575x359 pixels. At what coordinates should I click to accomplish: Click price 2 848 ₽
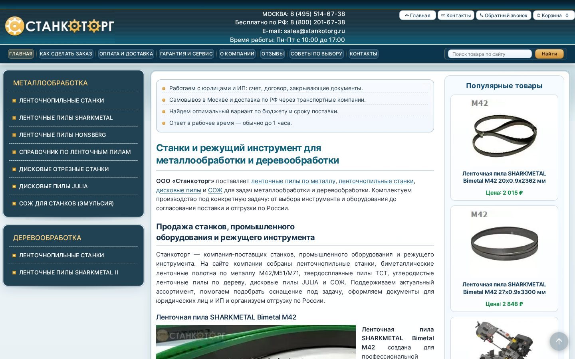[x=504, y=304]
